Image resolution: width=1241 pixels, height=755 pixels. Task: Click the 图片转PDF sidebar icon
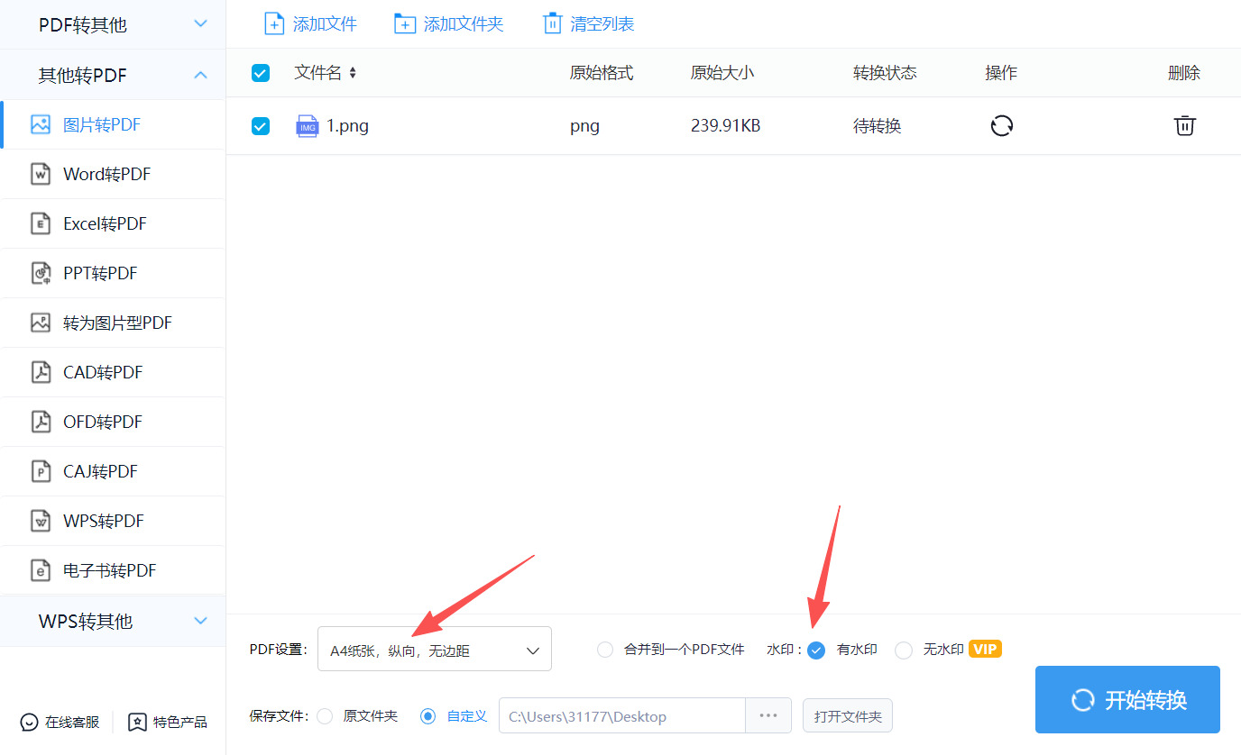(41, 124)
